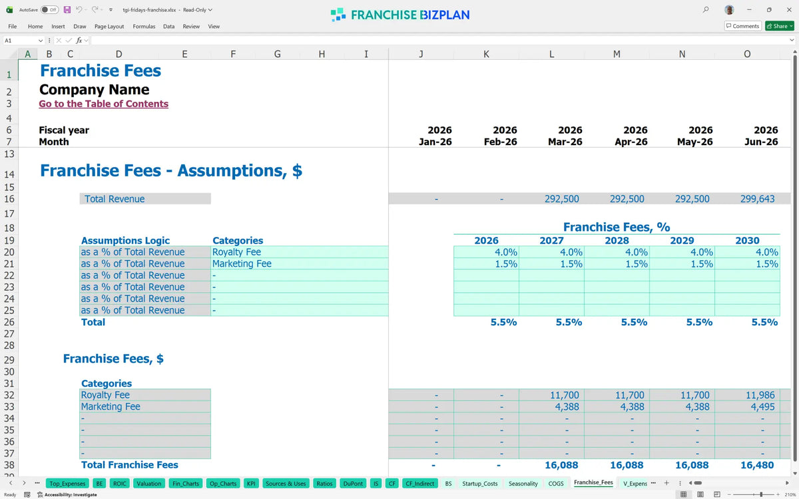The width and height of the screenshot is (799, 499).
Task: Switch to the DuPont sheet tab
Action: coord(353,484)
